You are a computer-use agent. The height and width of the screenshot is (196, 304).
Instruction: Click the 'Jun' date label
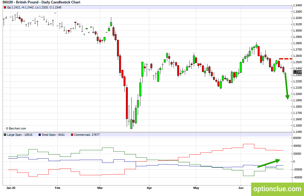click(x=241, y=188)
